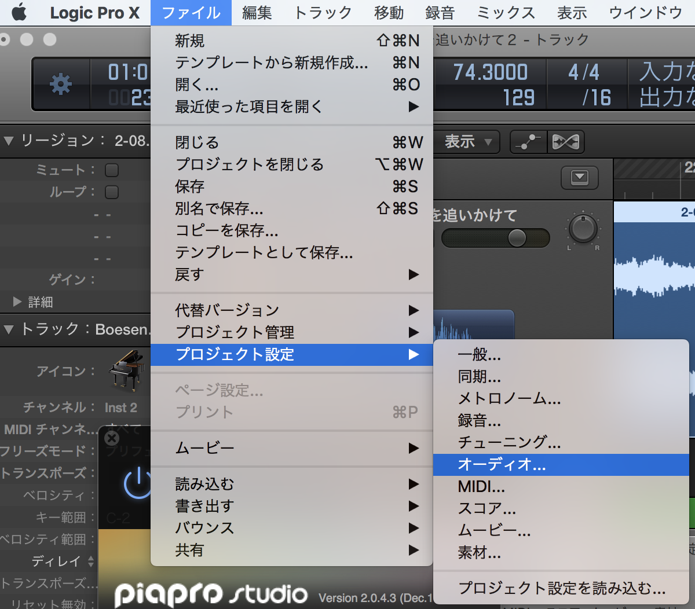Click the grand piano track icon
Image resolution: width=695 pixels, height=609 pixels.
point(127,370)
